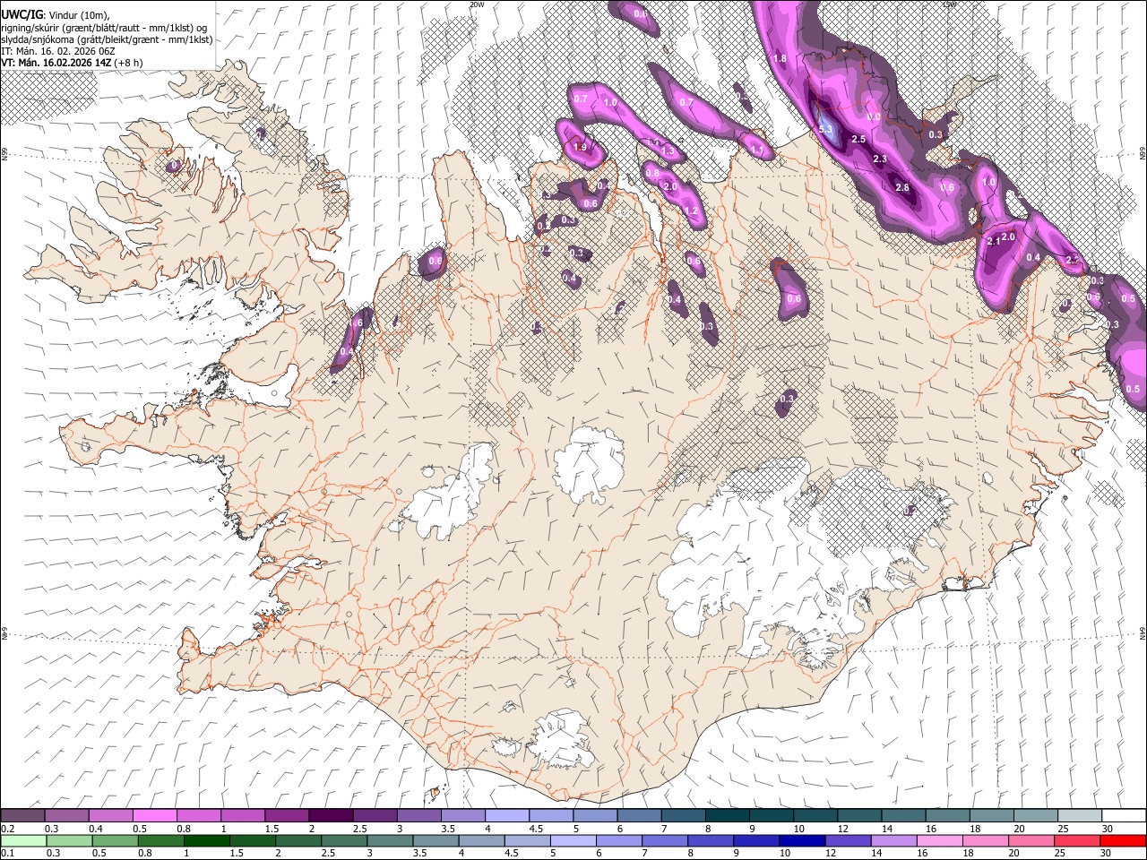The width and height of the screenshot is (1147, 860).
Task: Click the VT valid time 14Z line
Action: click(x=72, y=63)
